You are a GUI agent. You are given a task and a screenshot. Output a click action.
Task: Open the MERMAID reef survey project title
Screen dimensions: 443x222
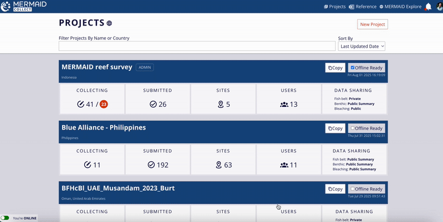[x=97, y=67]
